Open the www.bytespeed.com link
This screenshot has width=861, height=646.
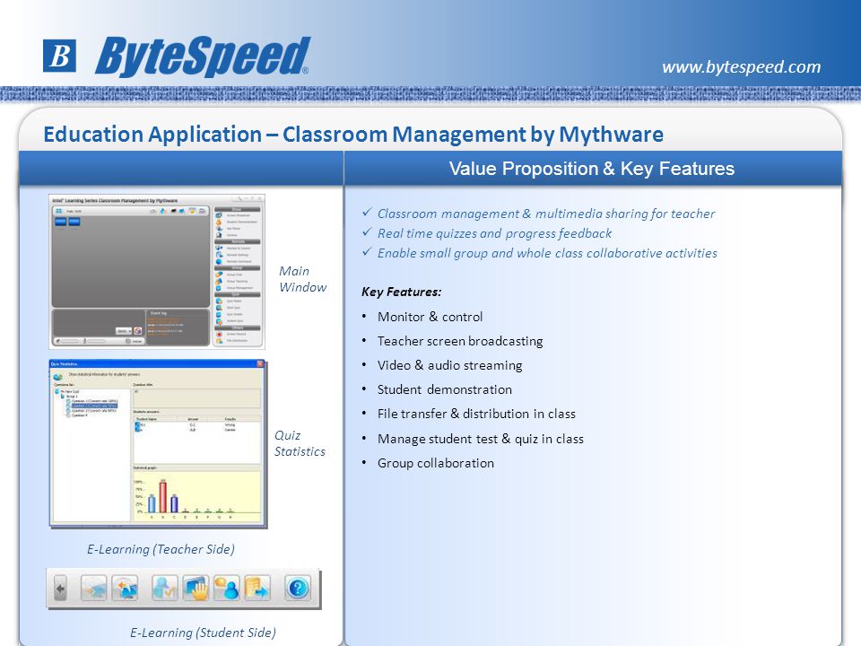[x=742, y=67]
